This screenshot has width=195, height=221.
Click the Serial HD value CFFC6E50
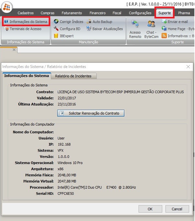(x=66, y=193)
